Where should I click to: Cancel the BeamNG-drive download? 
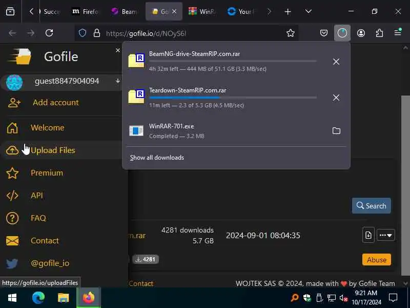[336, 62]
